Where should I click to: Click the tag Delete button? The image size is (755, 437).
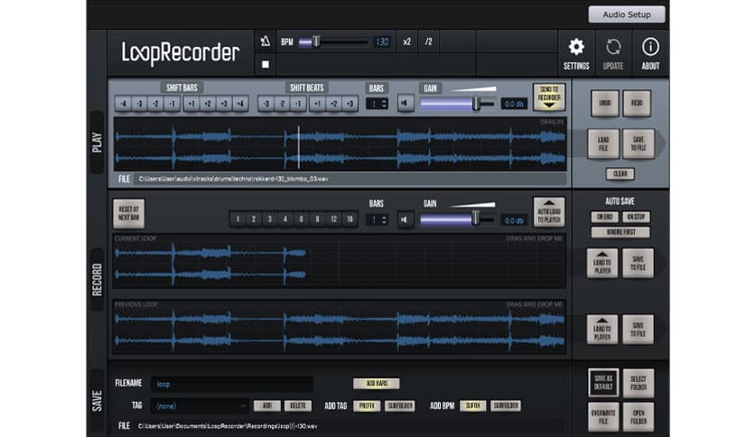click(298, 406)
